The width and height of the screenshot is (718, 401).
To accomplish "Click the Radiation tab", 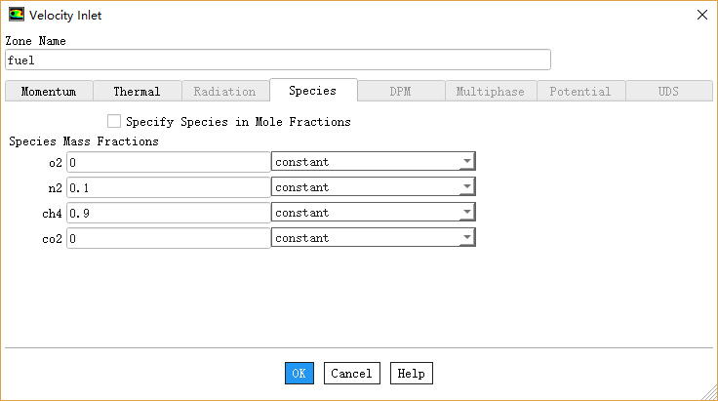I will [224, 92].
